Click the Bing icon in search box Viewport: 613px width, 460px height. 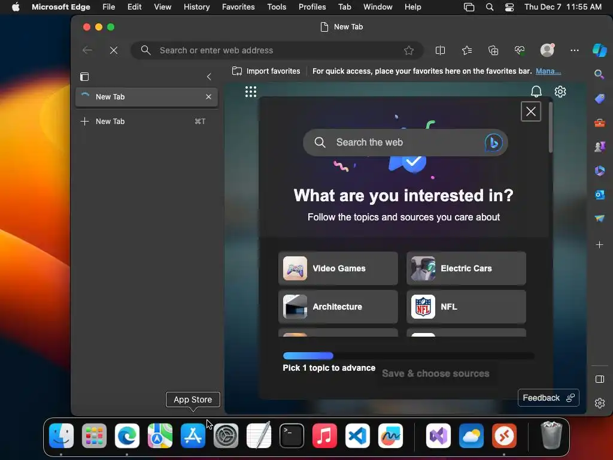click(x=493, y=143)
